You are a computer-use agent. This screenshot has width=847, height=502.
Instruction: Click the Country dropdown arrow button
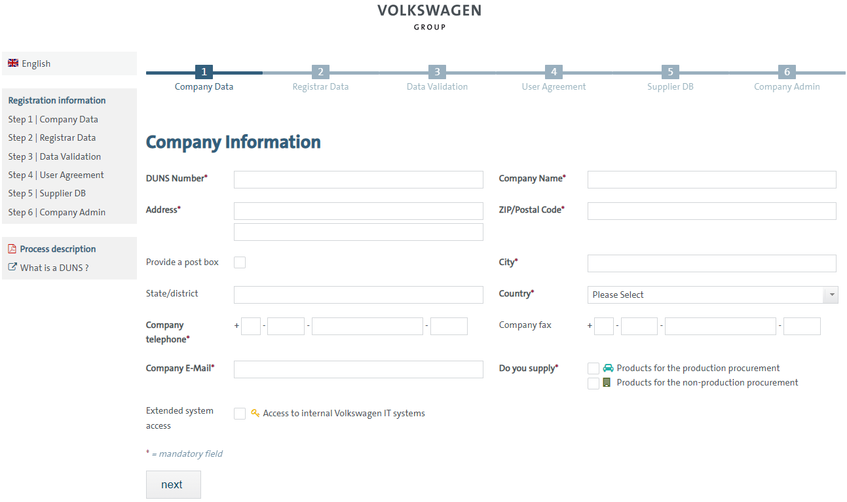[831, 295]
